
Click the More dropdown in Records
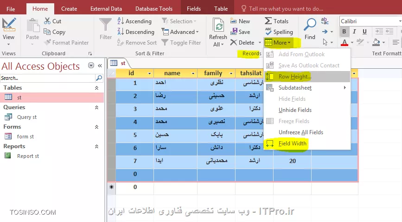click(278, 42)
